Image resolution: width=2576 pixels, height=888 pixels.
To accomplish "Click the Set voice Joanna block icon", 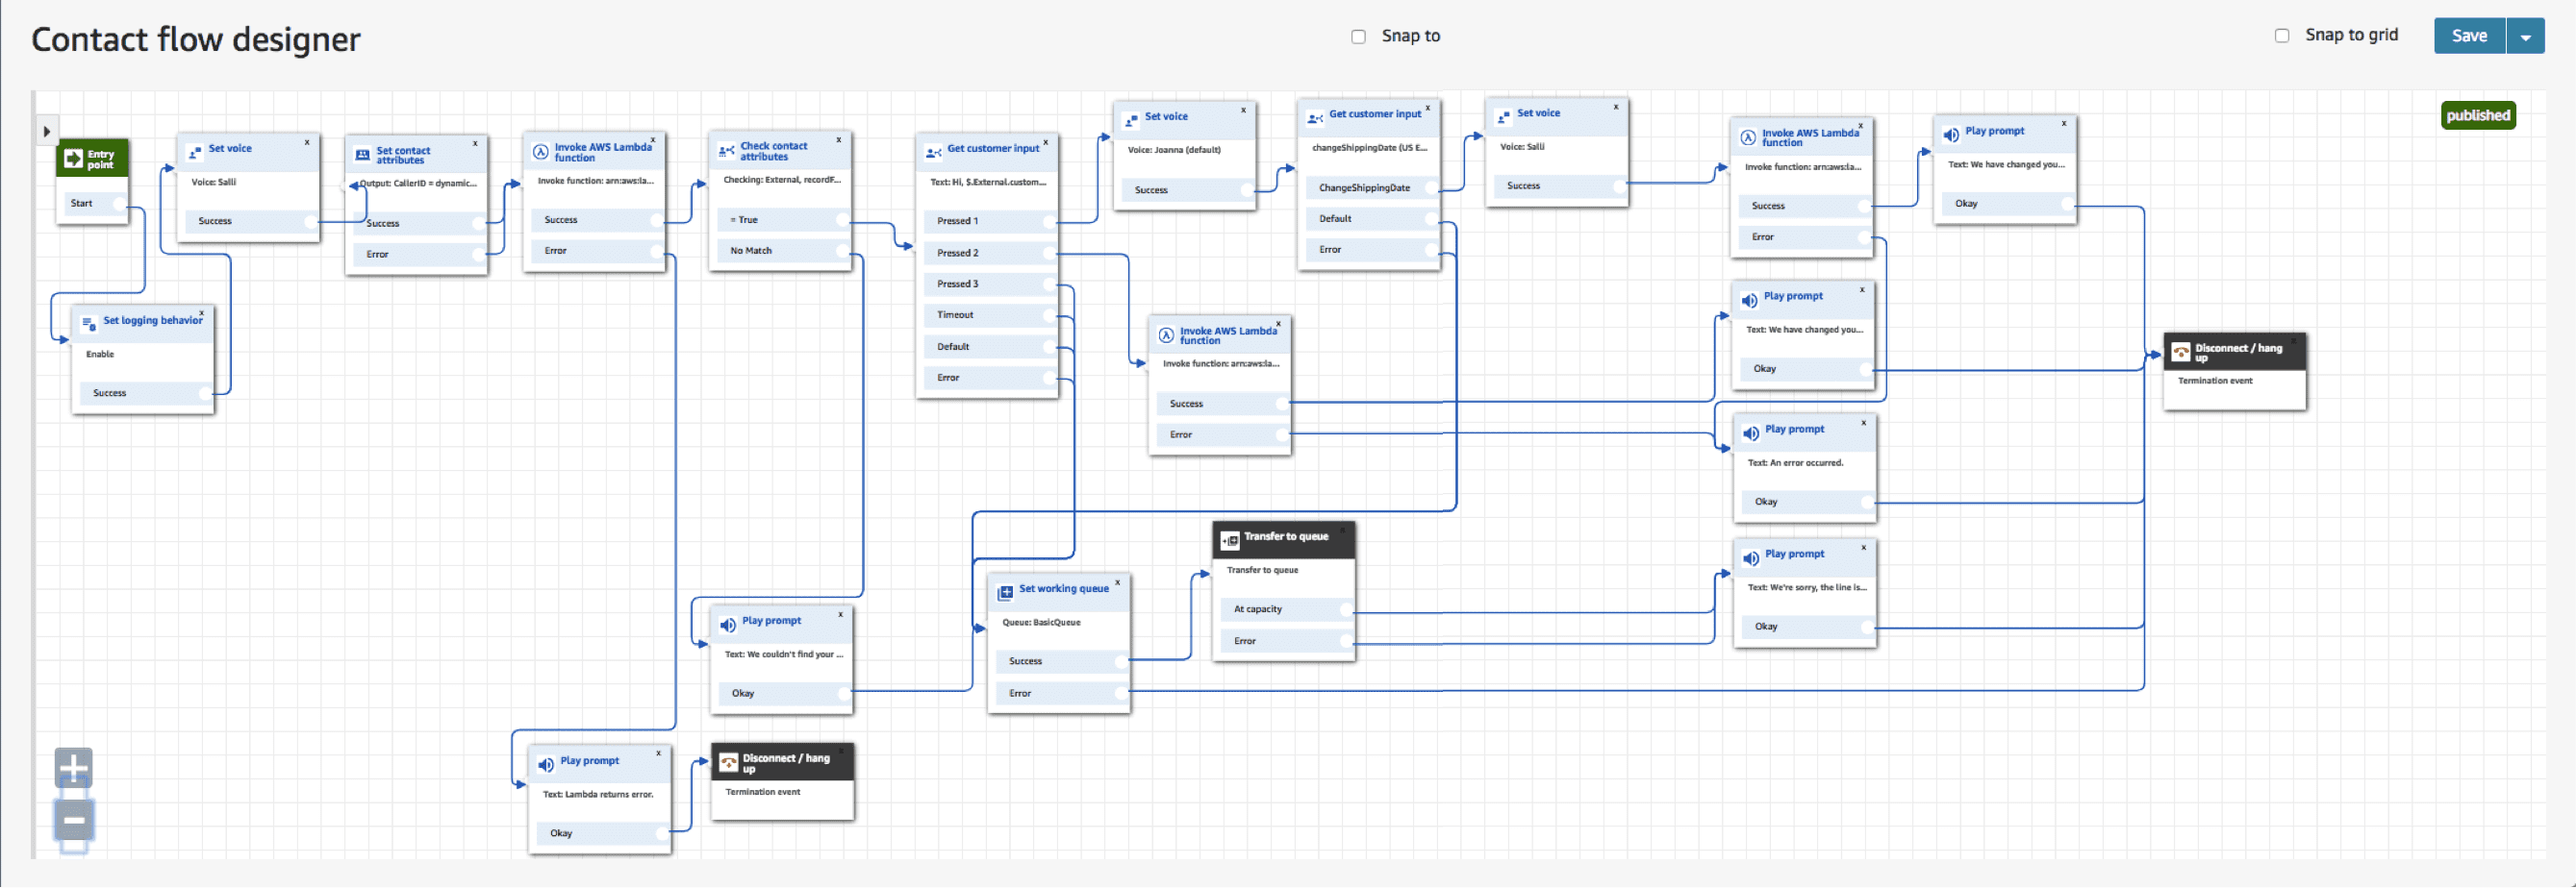I will click(1132, 121).
